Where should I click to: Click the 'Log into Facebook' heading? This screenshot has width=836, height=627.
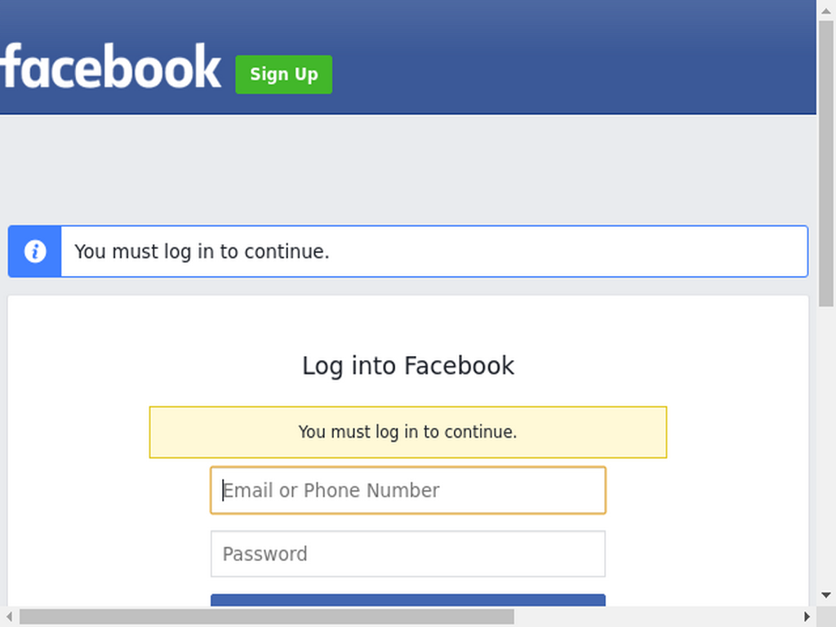click(x=408, y=366)
